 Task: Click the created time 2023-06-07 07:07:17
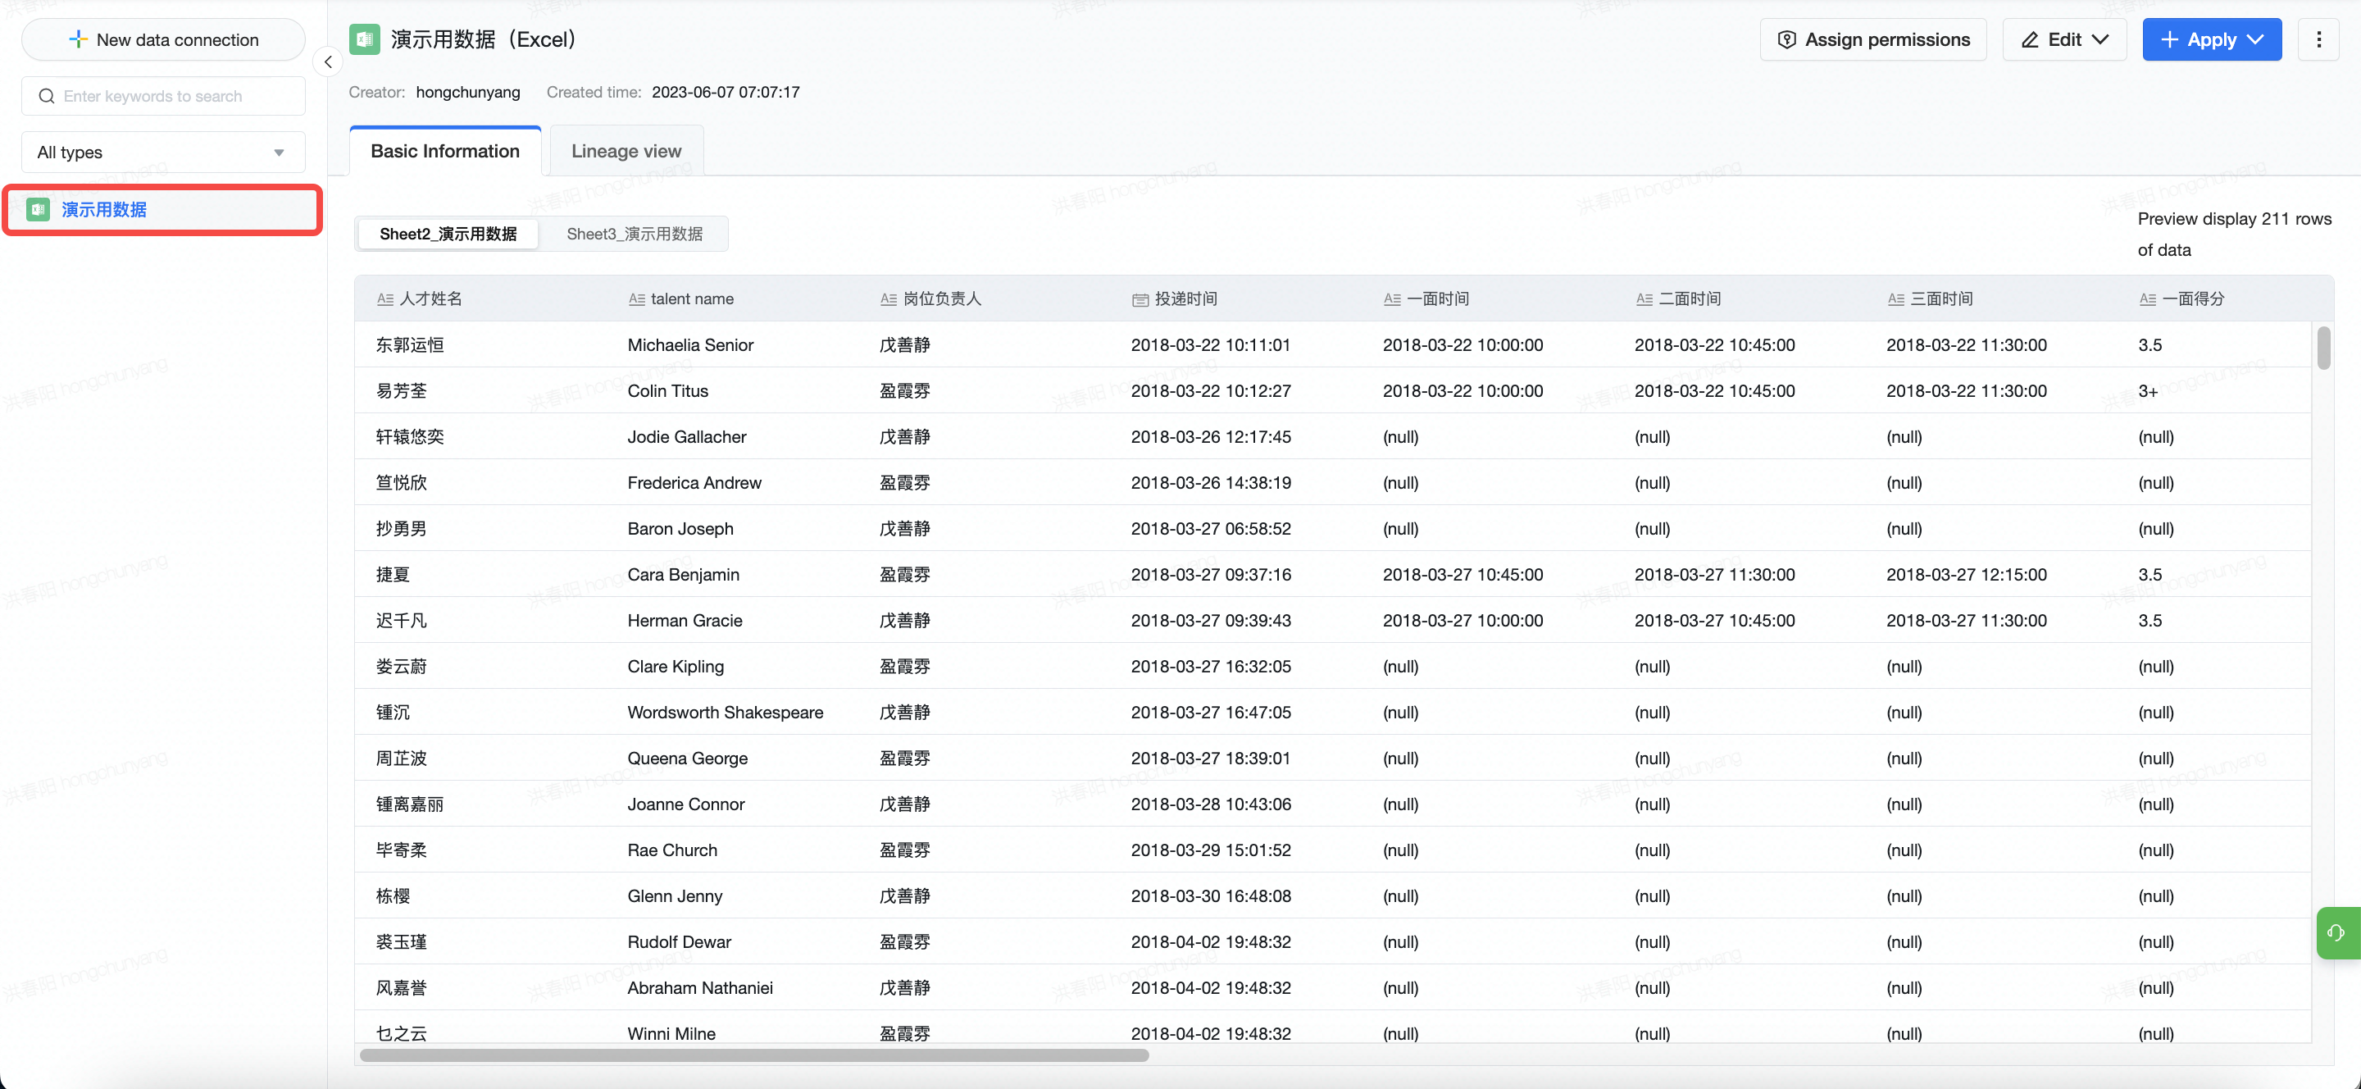tap(725, 92)
